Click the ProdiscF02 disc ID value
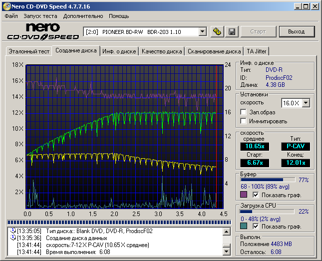The width and height of the screenshot is (322, 261). click(x=279, y=78)
